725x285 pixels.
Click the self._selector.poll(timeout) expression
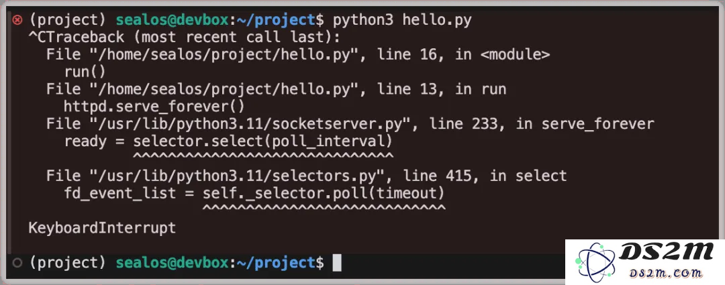[x=324, y=193]
